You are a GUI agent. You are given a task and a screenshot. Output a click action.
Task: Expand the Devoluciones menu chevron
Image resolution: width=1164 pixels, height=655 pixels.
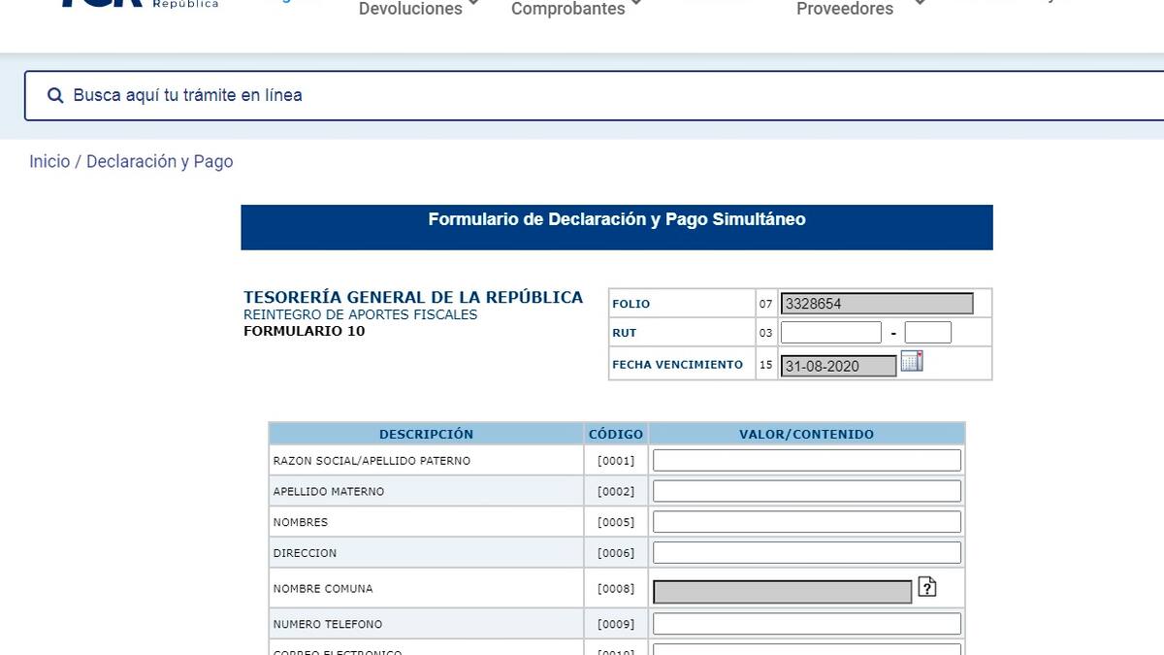473,5
